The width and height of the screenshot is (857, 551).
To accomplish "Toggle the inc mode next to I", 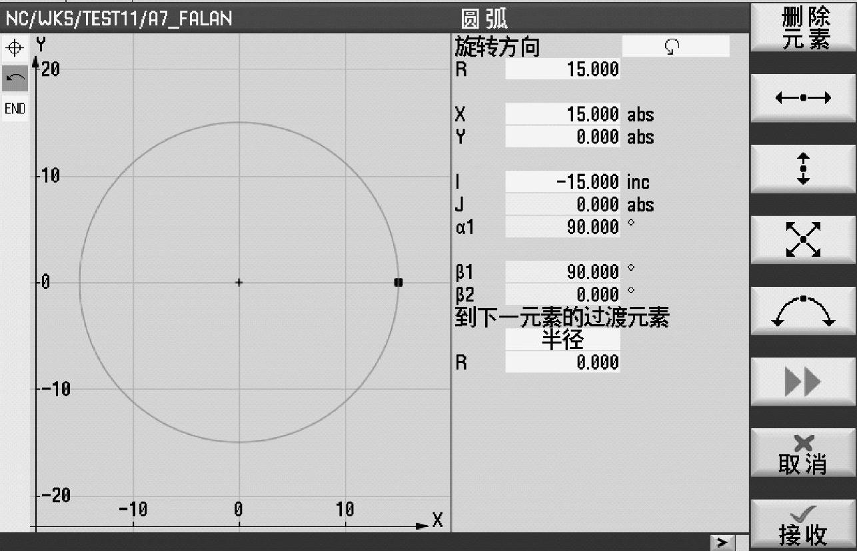I will pos(638,182).
